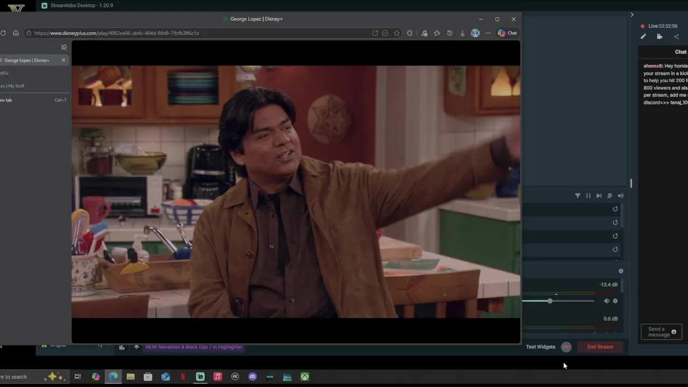The image size is (688, 387).
Task: Open Copilot from the taskbar
Action: click(x=96, y=377)
